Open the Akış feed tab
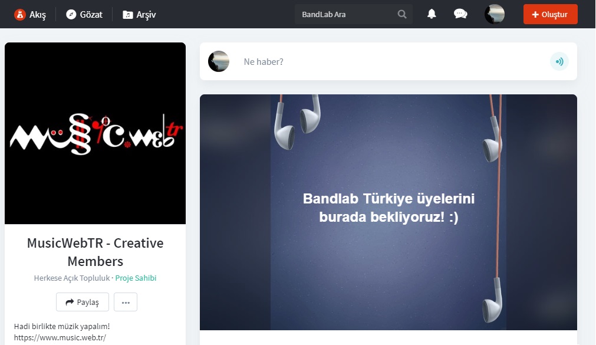This screenshot has width=596, height=345. point(30,15)
